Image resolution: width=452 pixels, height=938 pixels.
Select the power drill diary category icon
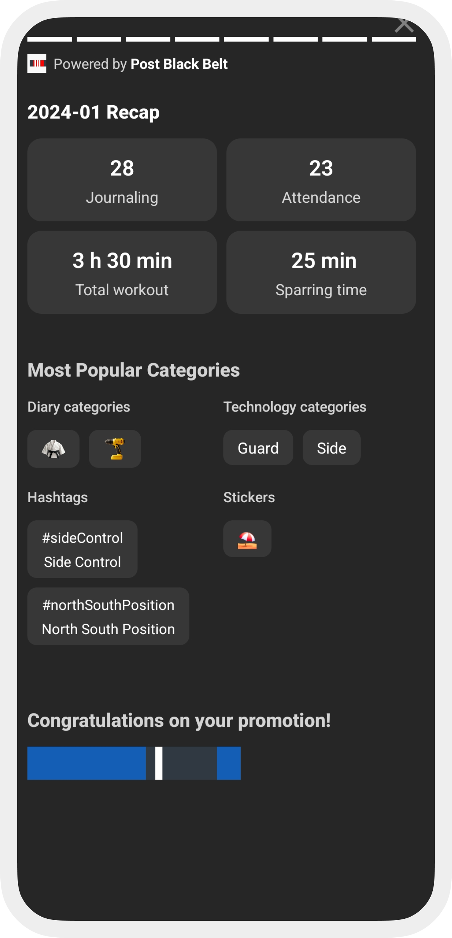coord(115,449)
